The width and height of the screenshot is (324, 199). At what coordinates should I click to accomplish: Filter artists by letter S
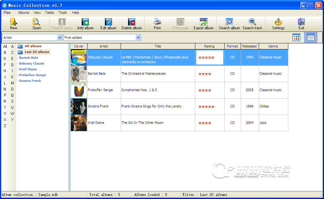click(x=13, y=101)
